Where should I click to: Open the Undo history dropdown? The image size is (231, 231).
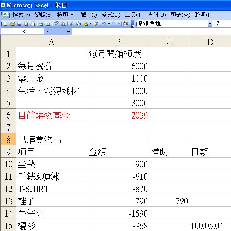click(x=109, y=24)
